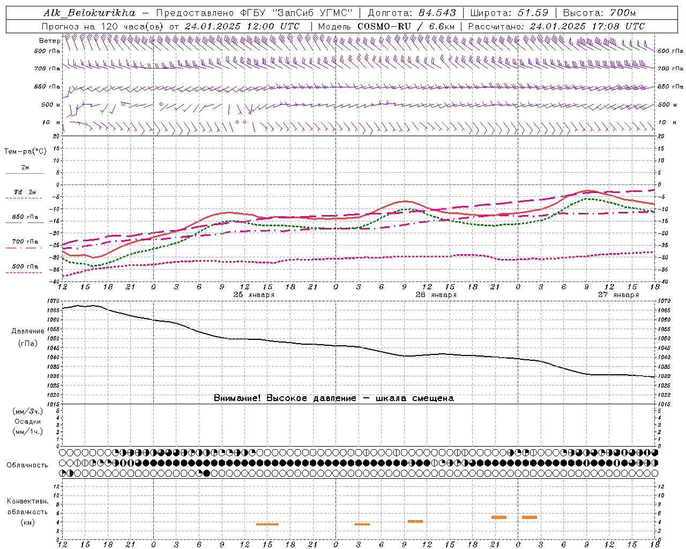The image size is (686, 549).
Task: Click the (км) unit label for convective cloud
Action: tap(27, 522)
